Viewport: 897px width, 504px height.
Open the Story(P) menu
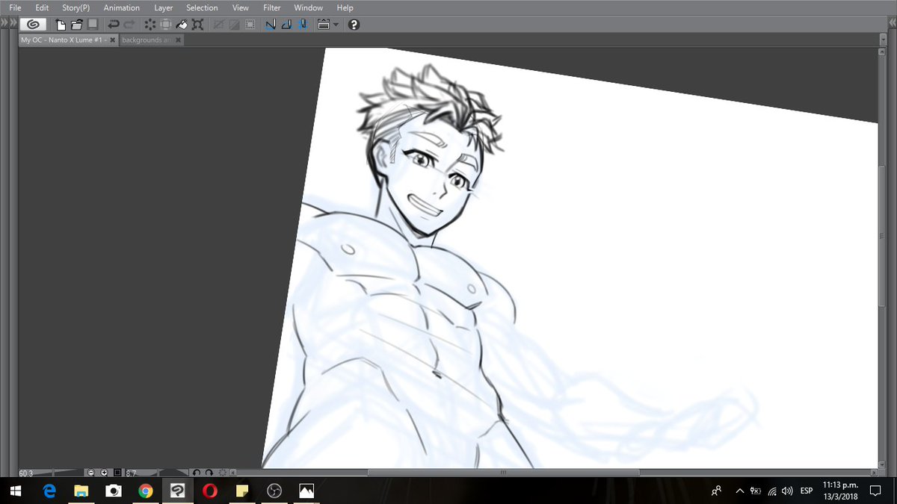(75, 7)
